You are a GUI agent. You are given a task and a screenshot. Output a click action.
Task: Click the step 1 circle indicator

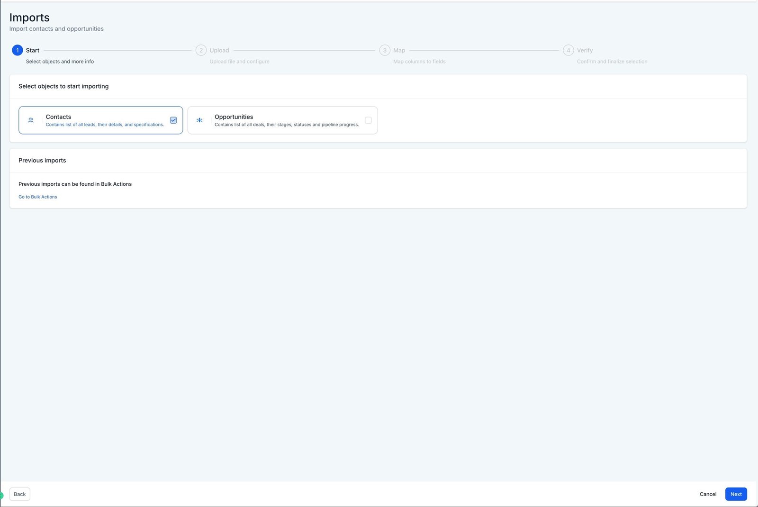click(18, 50)
